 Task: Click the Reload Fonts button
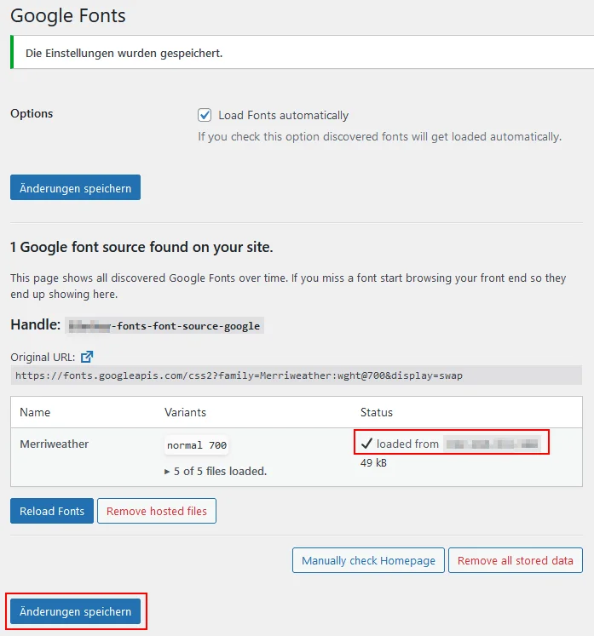point(52,511)
